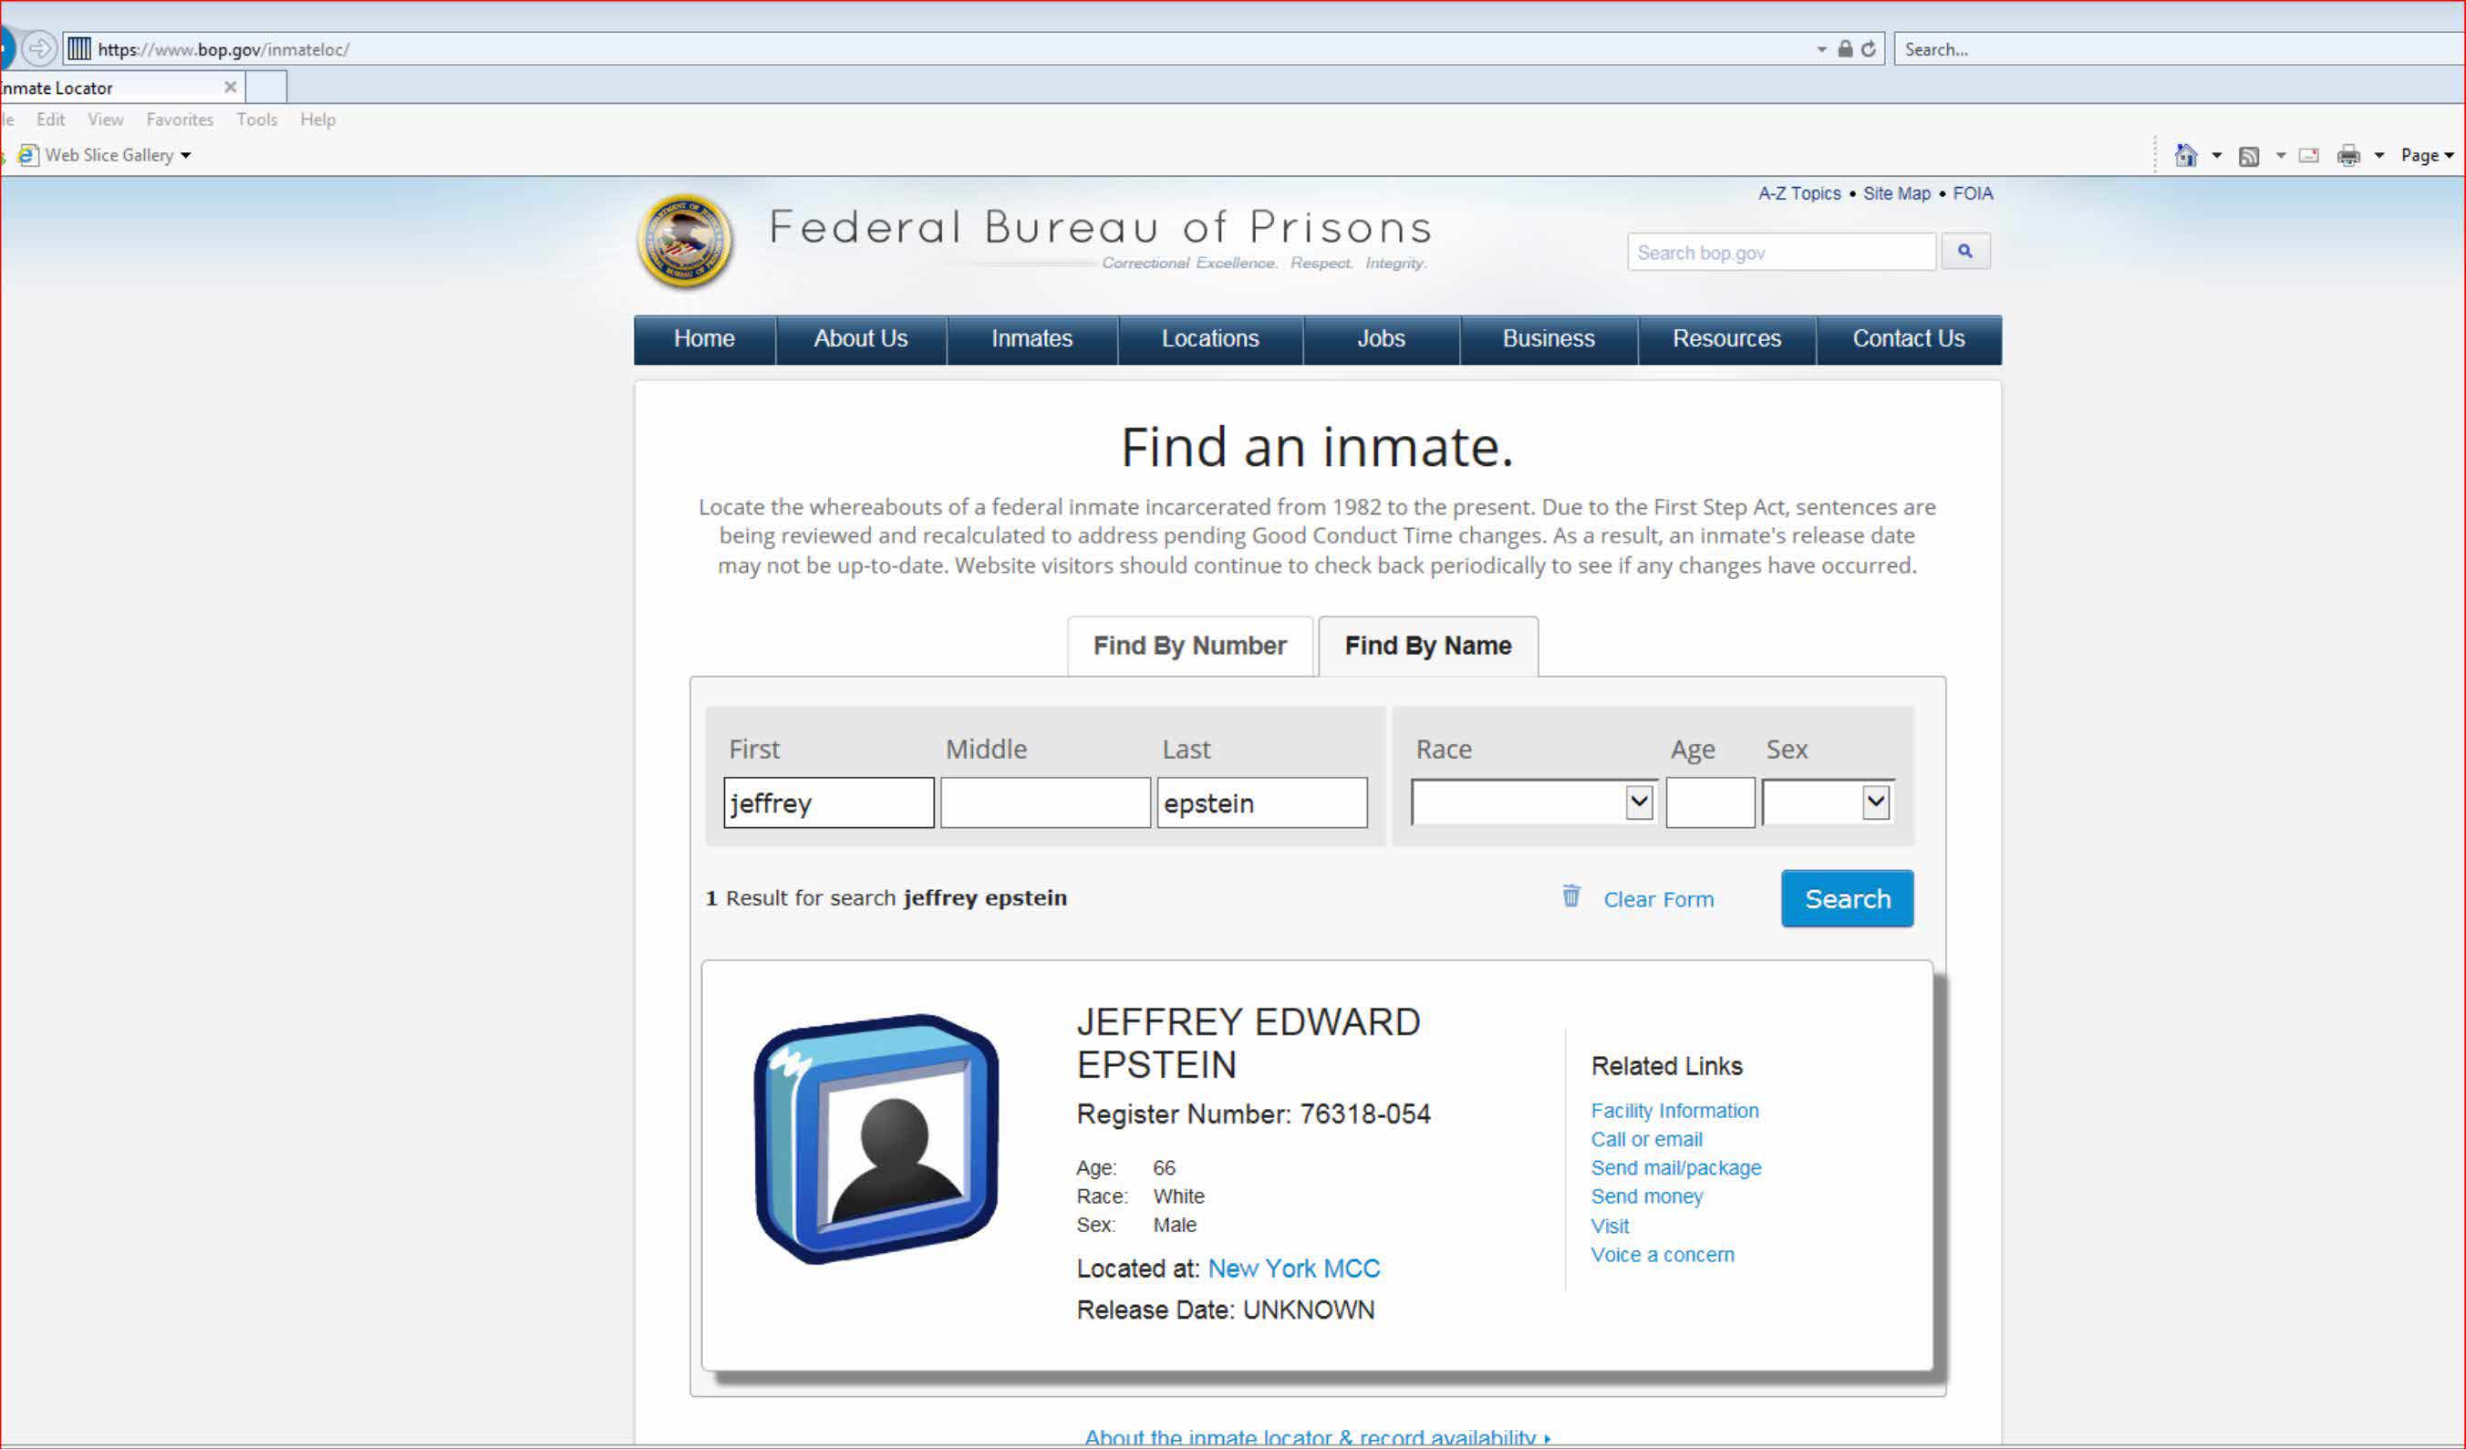Open the Web Slice Gallery dropdown
The width and height of the screenshot is (2466, 1450).
[x=186, y=156]
